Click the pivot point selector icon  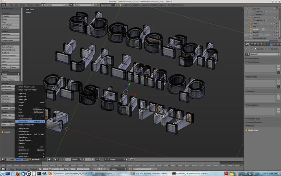[55, 159]
